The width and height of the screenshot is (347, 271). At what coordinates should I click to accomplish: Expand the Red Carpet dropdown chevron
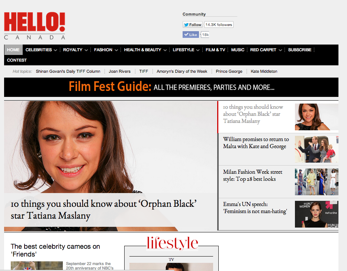pyautogui.click(x=280, y=50)
